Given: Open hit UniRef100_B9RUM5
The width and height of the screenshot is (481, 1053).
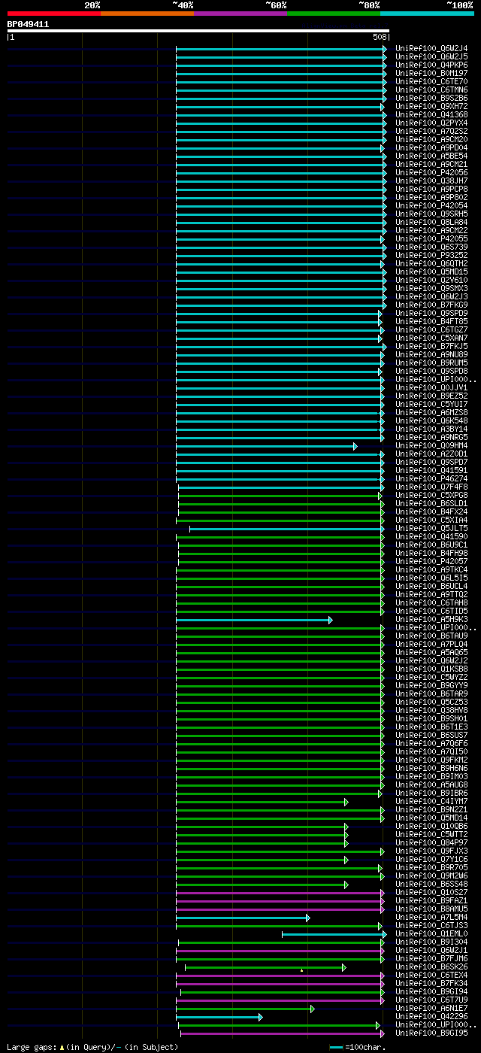Looking at the screenshot, I should coord(431,363).
